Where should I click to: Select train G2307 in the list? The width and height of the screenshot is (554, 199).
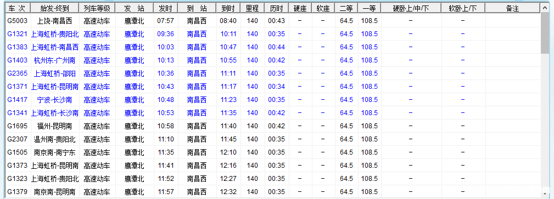click(x=273, y=139)
